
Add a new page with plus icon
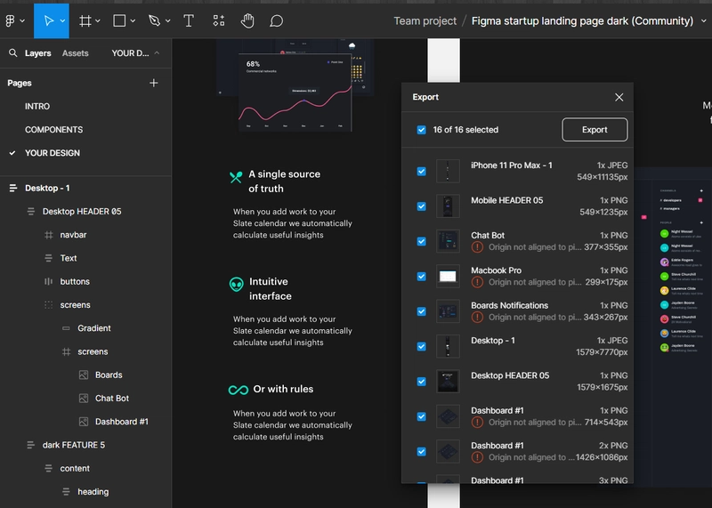(154, 83)
